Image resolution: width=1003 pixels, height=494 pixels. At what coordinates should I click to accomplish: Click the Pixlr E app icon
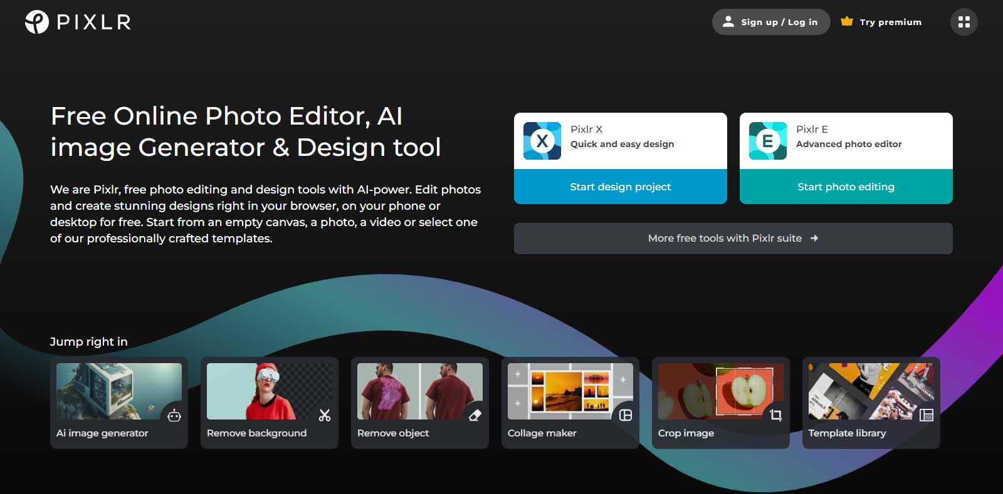pyautogui.click(x=768, y=141)
